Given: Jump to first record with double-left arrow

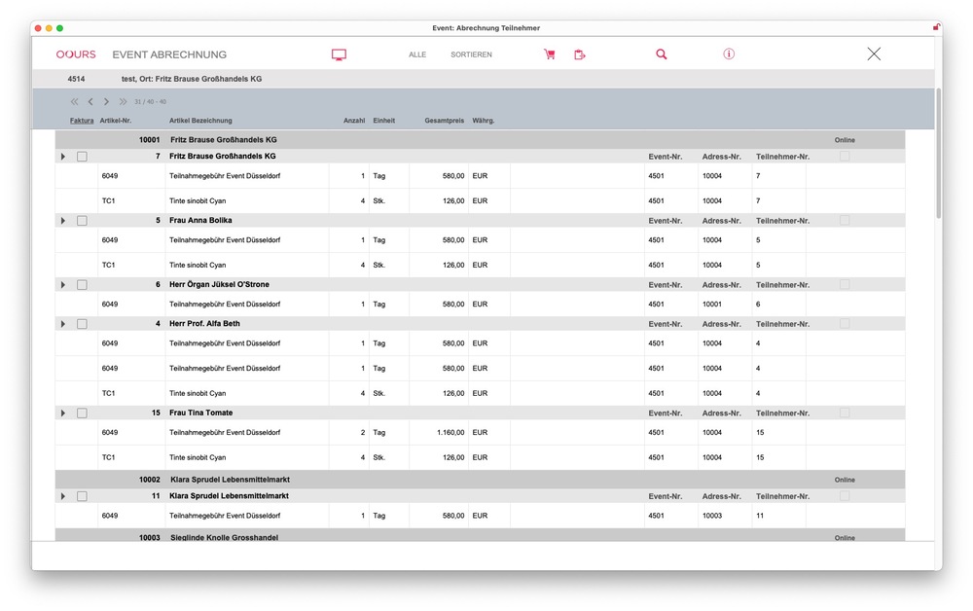Looking at the screenshot, I should coord(74,101).
